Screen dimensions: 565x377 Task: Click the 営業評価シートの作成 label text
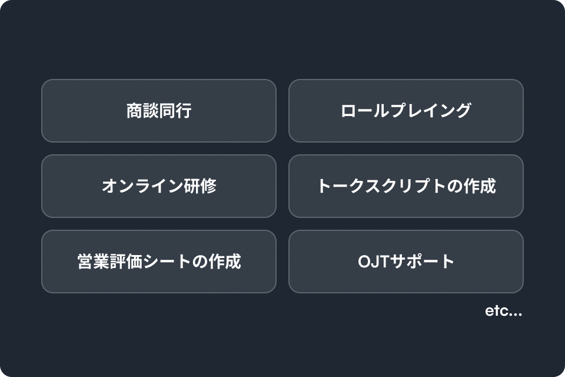tap(159, 262)
